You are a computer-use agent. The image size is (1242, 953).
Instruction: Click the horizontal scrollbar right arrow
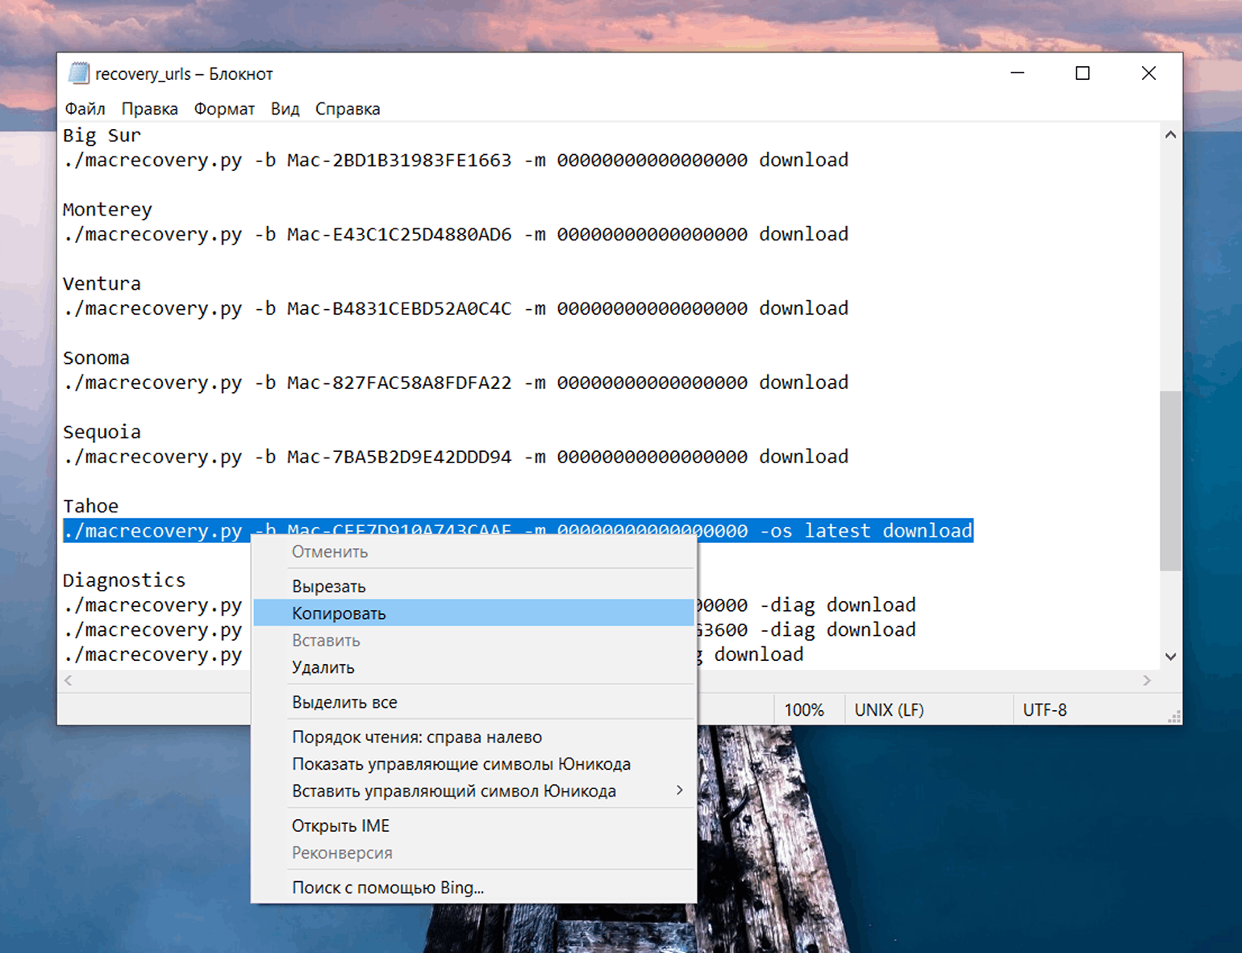1147,680
